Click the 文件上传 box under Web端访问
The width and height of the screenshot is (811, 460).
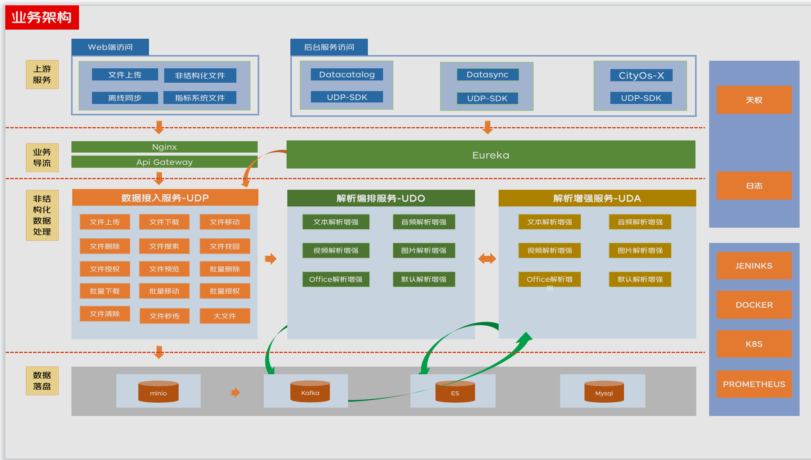[x=125, y=75]
